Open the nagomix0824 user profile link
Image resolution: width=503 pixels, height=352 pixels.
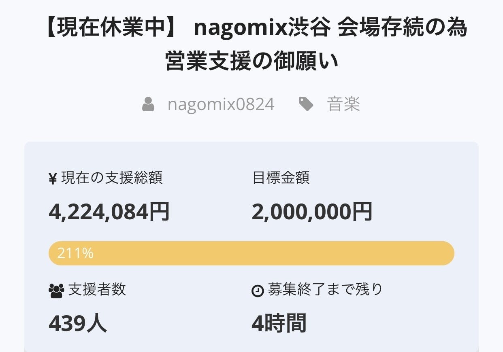pyautogui.click(x=221, y=104)
